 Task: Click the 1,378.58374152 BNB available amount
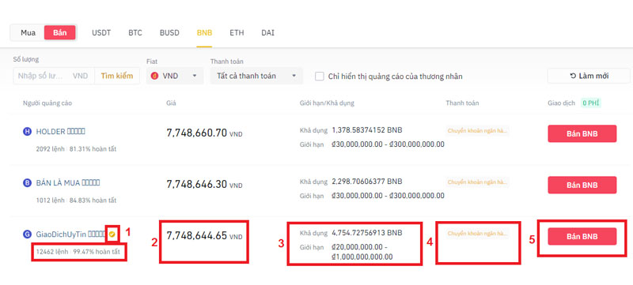pos(367,130)
